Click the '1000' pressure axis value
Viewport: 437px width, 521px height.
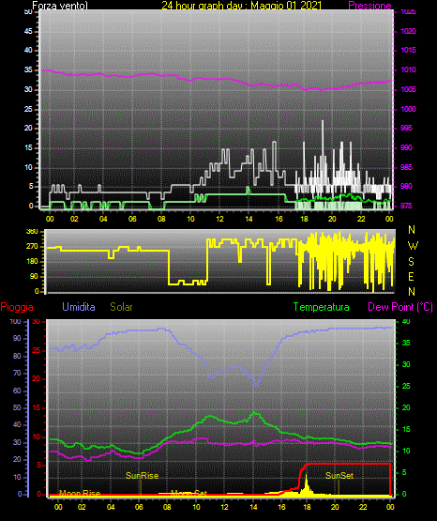pyautogui.click(x=408, y=109)
